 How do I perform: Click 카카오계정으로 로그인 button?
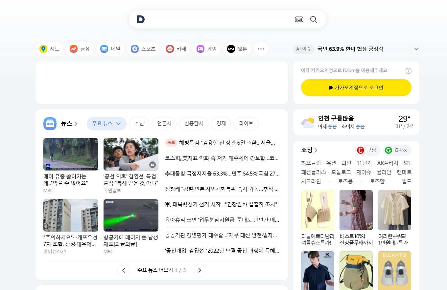tap(356, 88)
